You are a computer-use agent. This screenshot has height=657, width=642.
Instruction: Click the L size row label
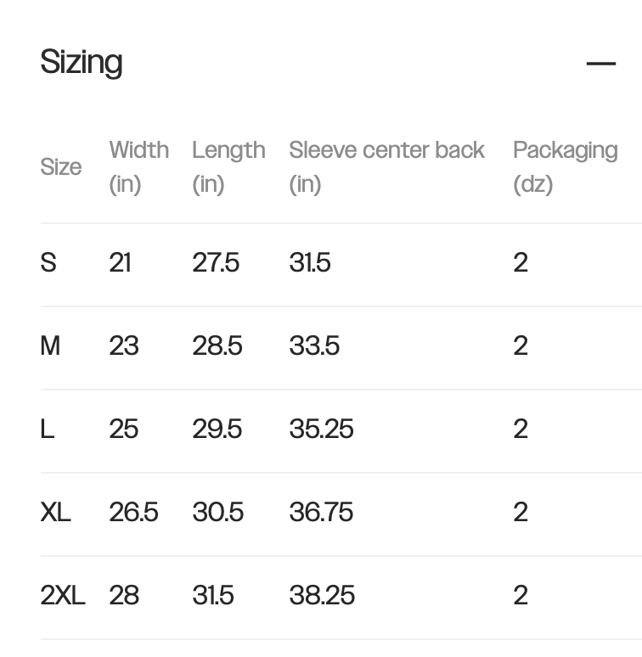coord(48,430)
